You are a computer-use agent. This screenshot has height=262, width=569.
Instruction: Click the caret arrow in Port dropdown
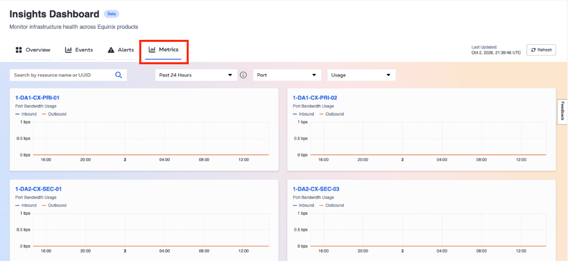click(x=314, y=75)
